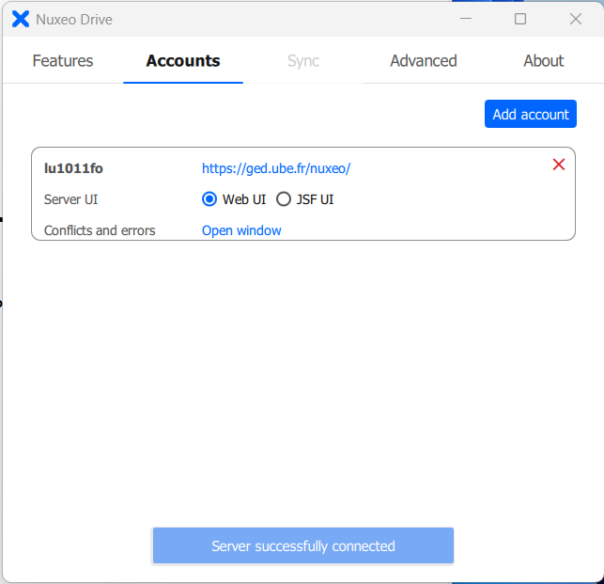This screenshot has height=584, width=604.
Task: Click the Nuxeo Drive logo icon
Action: (x=21, y=19)
